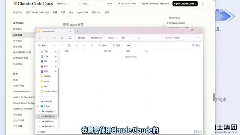Collapse the This PC tree node
240x135 pixels.
tap(38, 106)
